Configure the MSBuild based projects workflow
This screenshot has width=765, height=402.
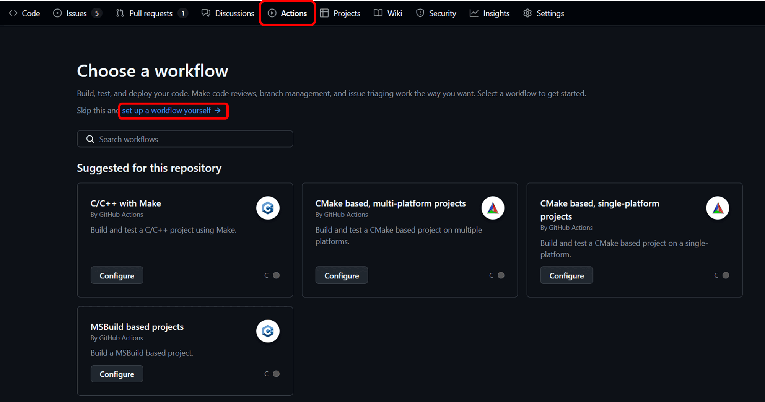pyautogui.click(x=117, y=374)
